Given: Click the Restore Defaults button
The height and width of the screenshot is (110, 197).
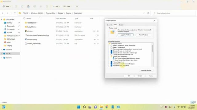Looking at the screenshot, I should click(146, 70).
